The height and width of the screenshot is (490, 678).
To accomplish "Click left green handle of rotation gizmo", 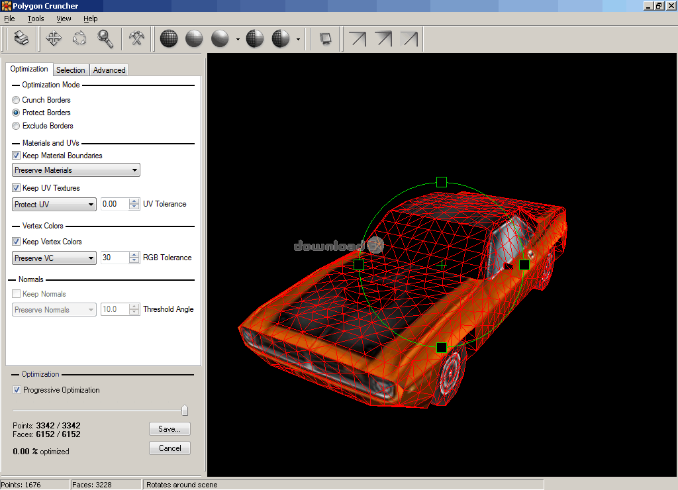I will pos(359,264).
